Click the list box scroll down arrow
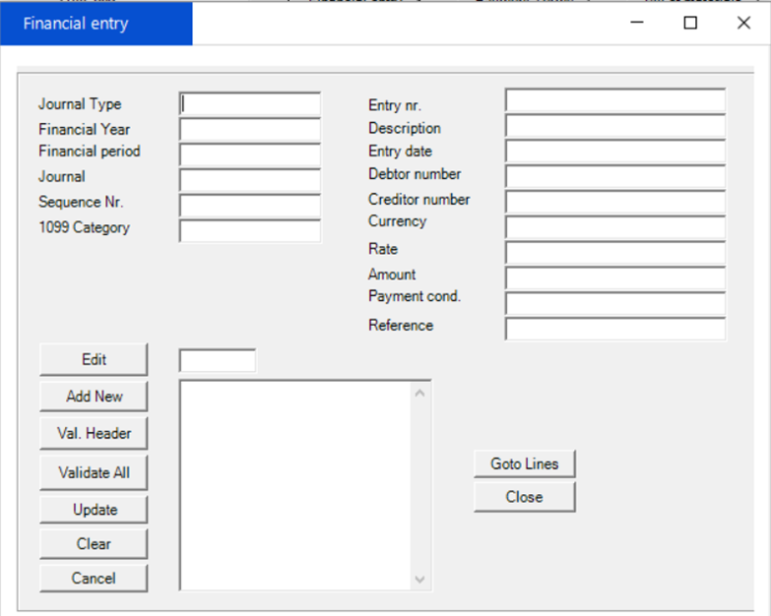The height and width of the screenshot is (616, 771). pyautogui.click(x=419, y=580)
